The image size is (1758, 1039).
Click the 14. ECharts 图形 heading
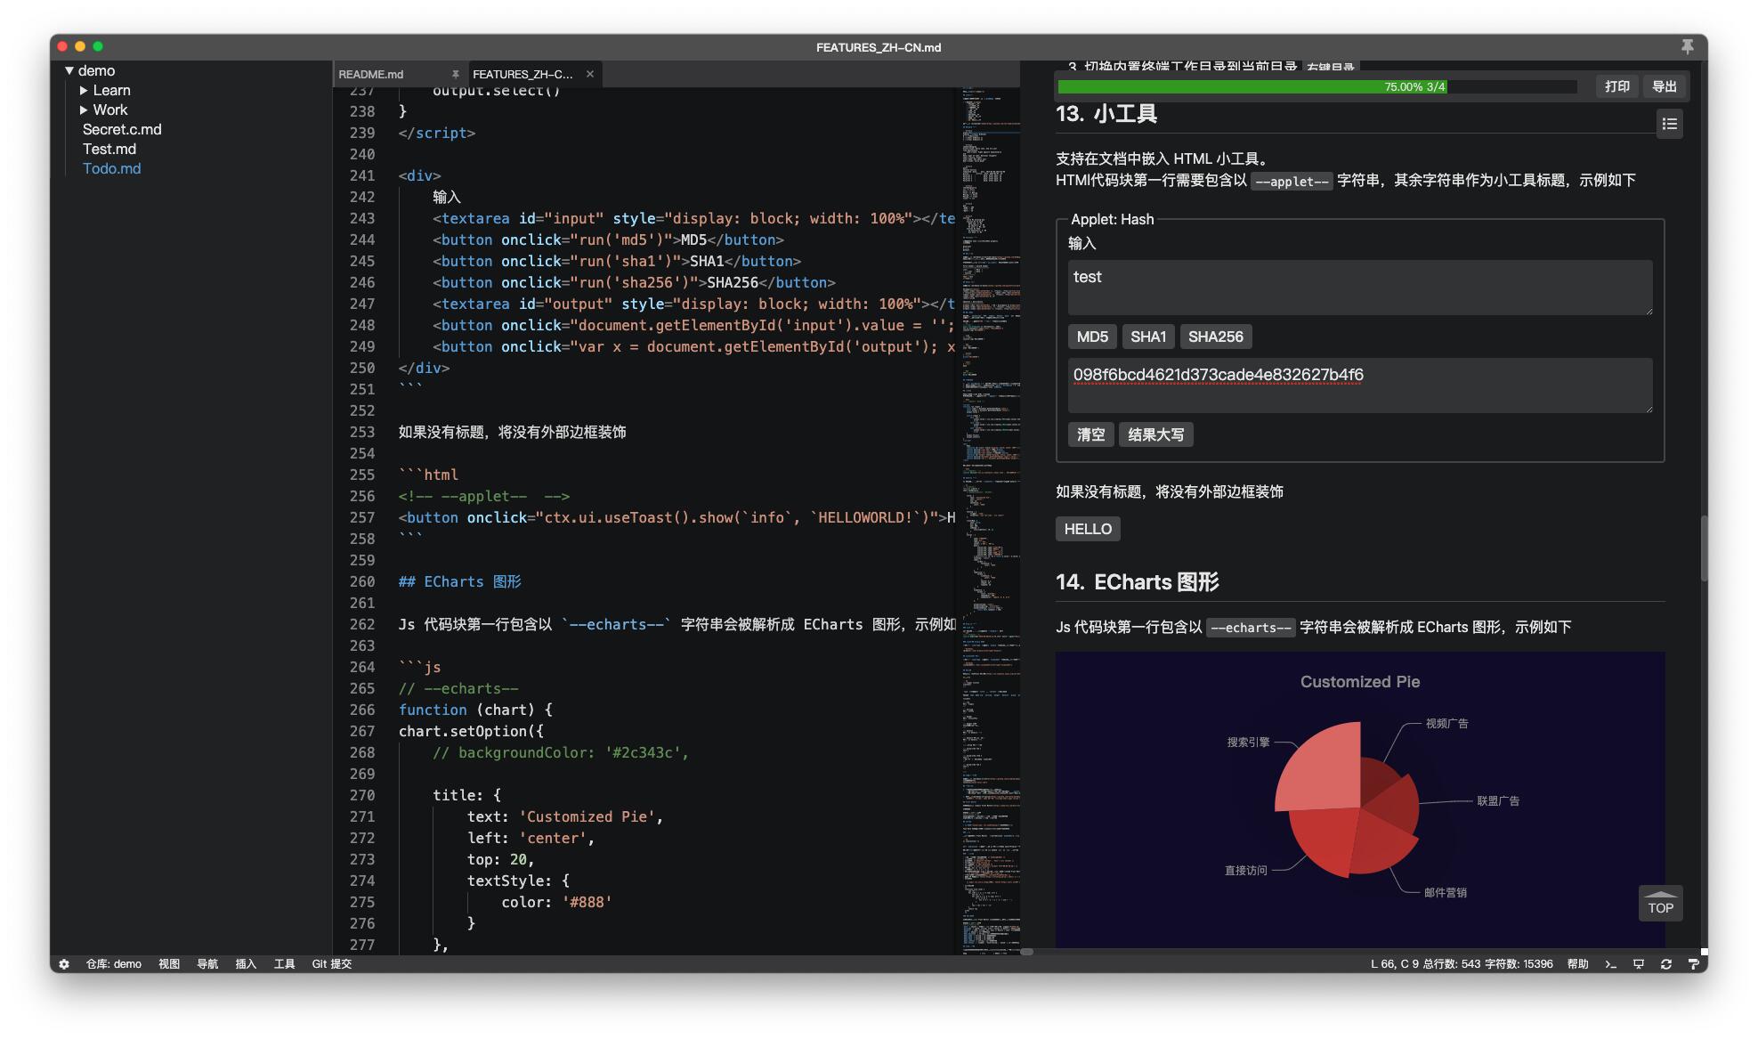point(1137,582)
